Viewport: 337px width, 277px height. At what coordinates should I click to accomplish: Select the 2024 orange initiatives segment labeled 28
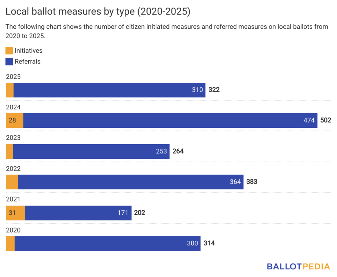15,121
